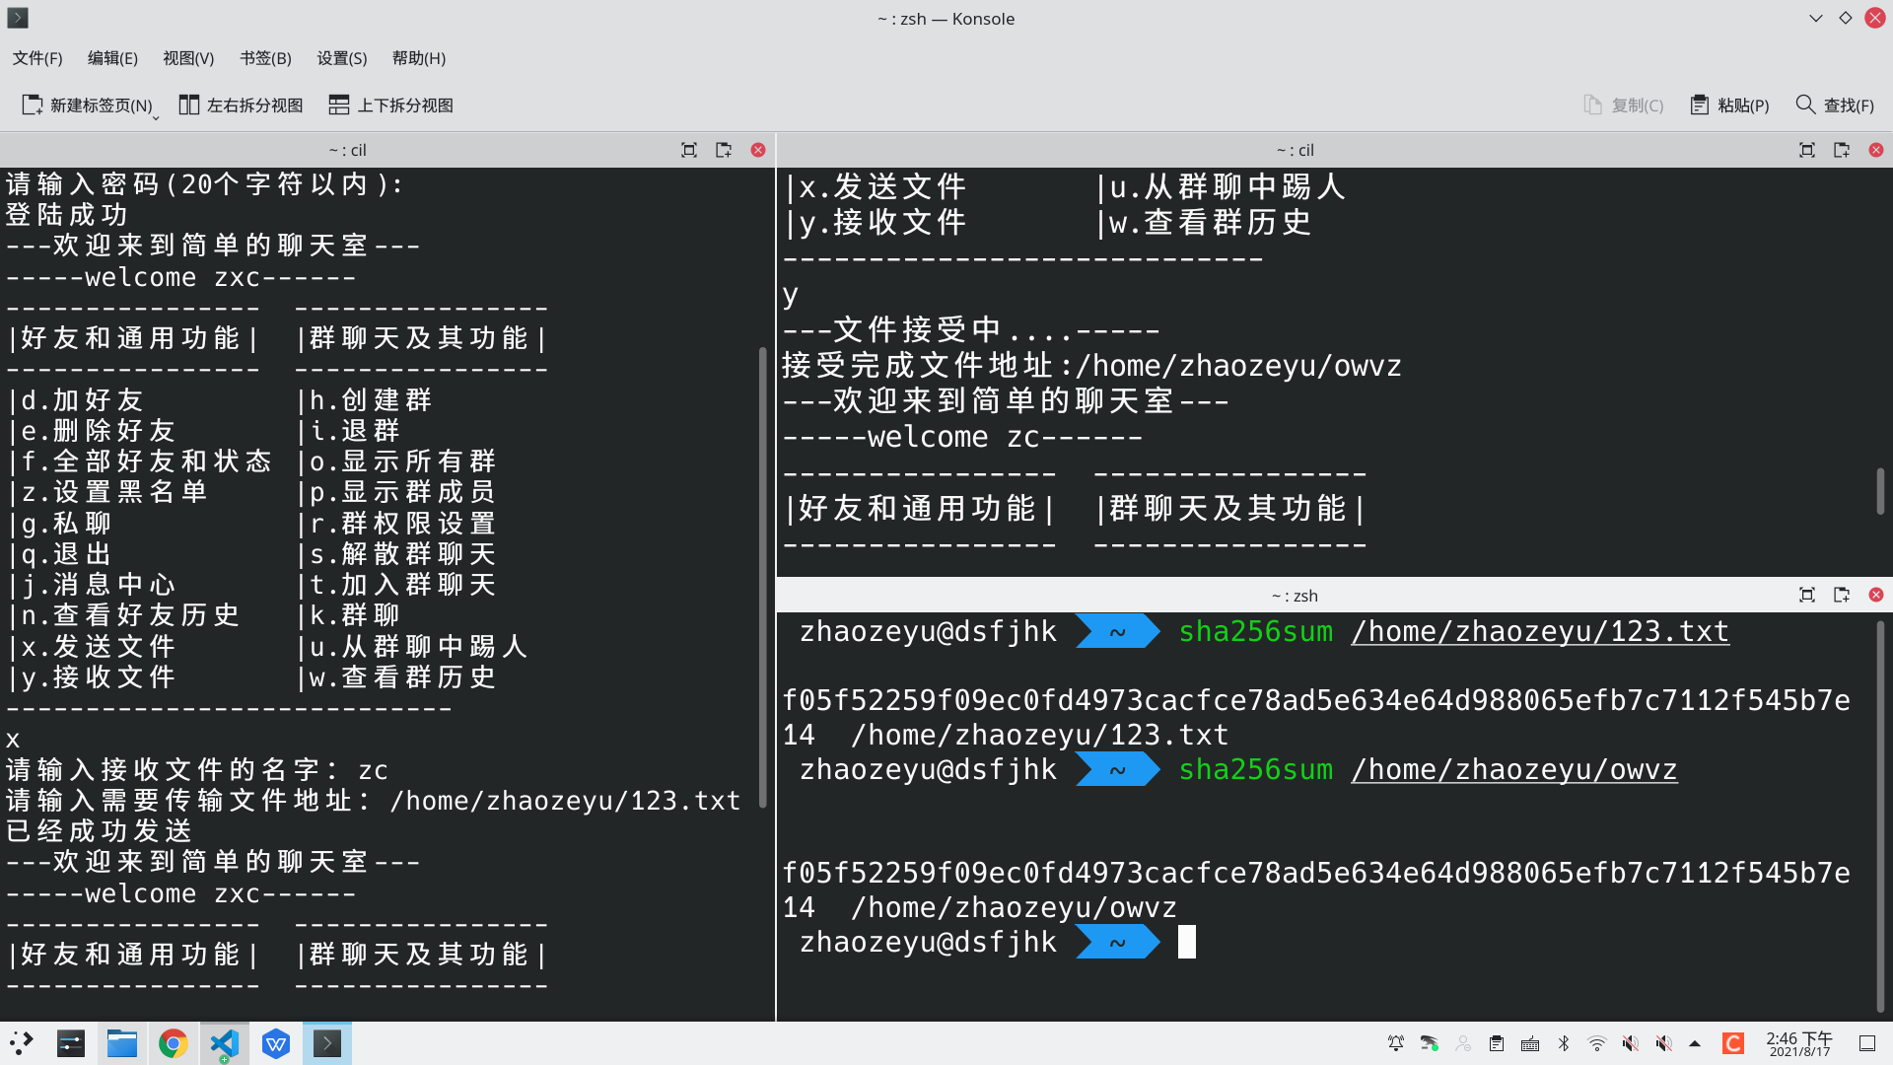The image size is (1893, 1065).
Task: Click the zsh pane scrollbar
Action: click(1880, 816)
